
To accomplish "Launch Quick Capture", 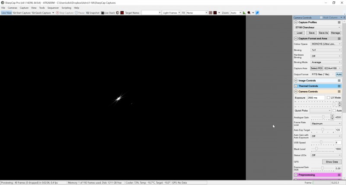I will [41, 13].
